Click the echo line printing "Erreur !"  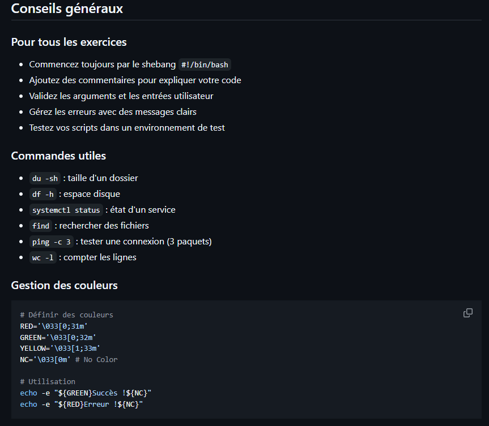(81, 404)
